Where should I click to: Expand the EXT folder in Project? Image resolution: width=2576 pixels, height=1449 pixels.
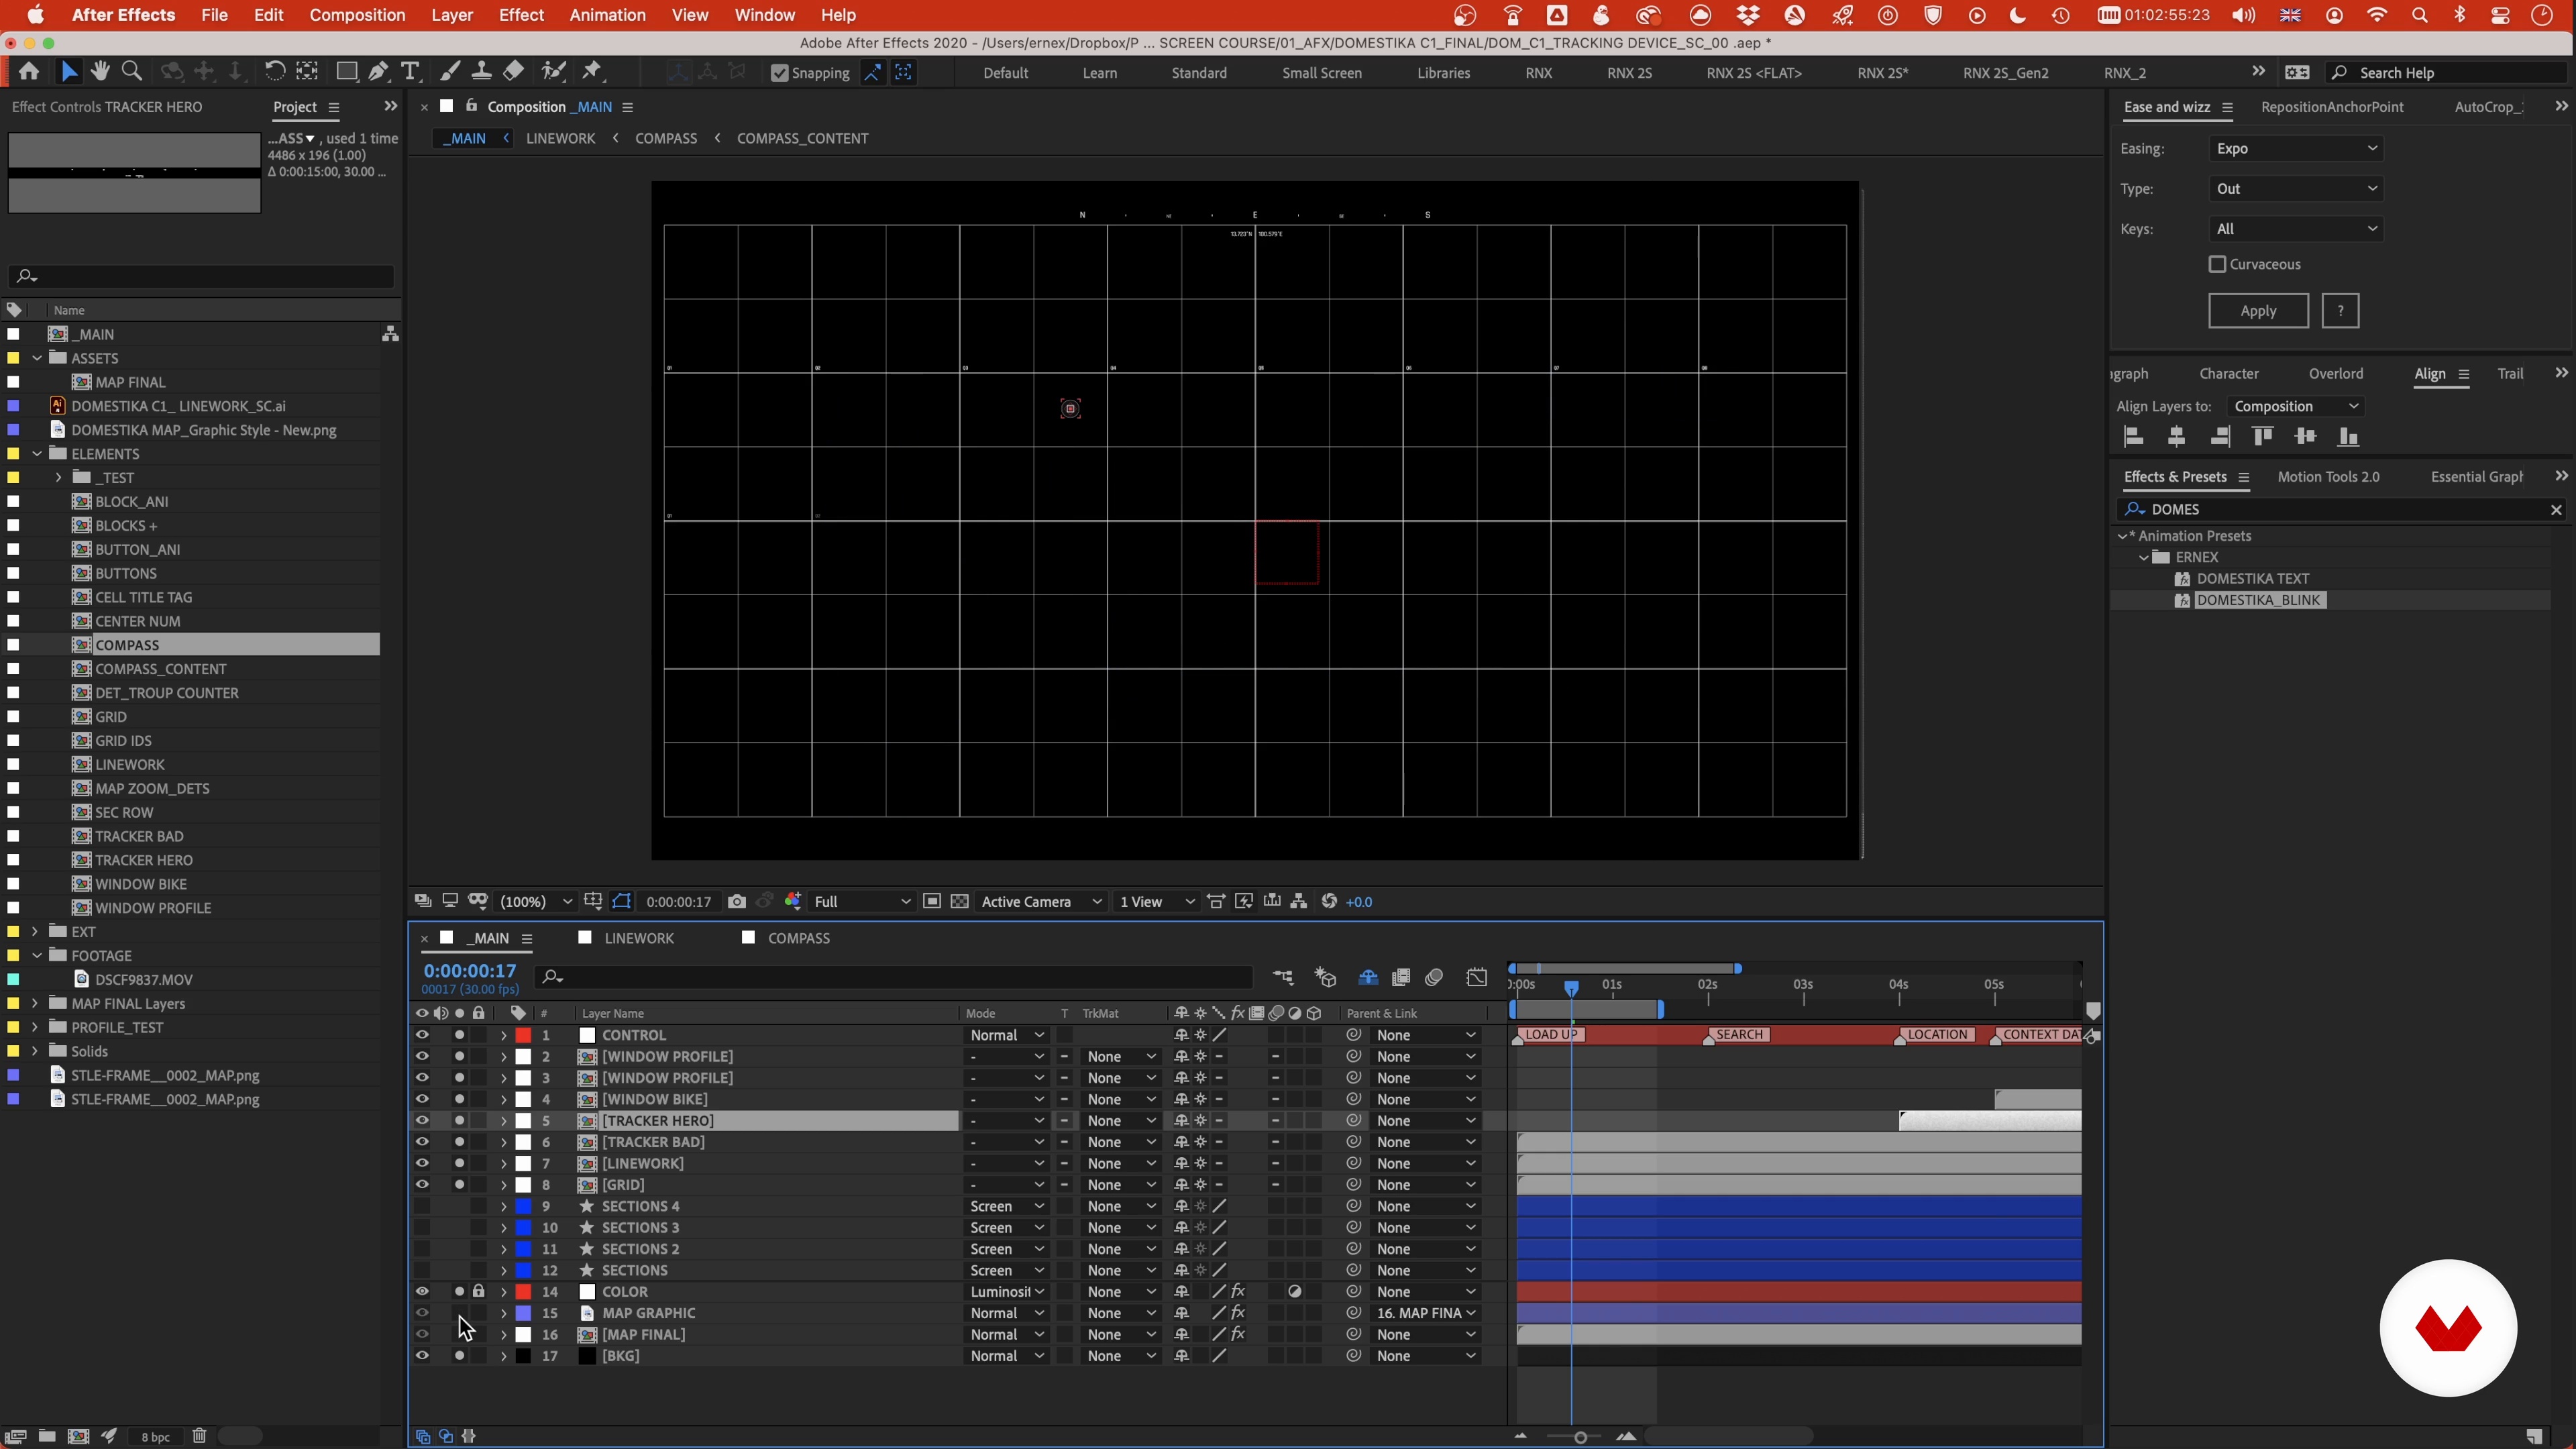(x=35, y=932)
